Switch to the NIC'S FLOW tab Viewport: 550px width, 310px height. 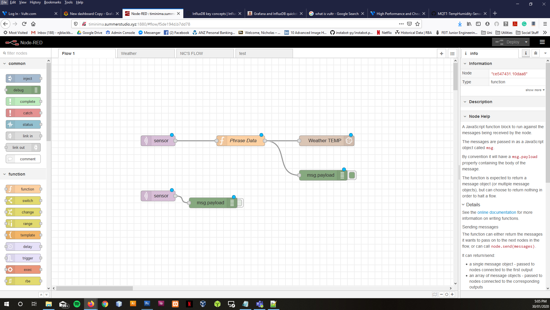click(205, 53)
